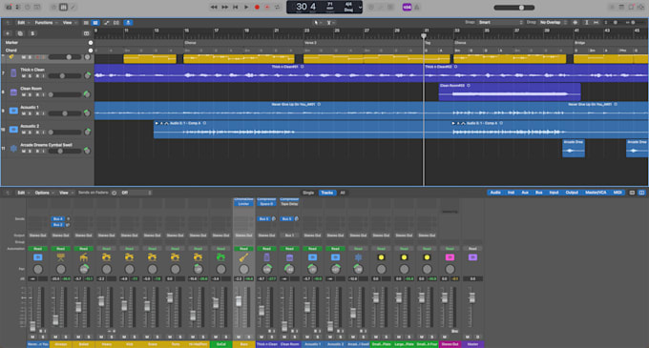Click the purple count-in 1234 button

coord(407,7)
